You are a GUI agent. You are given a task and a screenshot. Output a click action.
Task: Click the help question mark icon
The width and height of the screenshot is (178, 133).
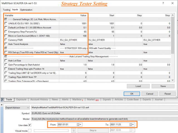(163, 3)
